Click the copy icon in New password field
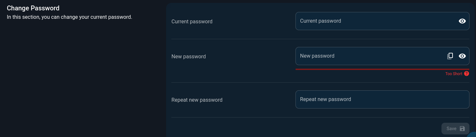This screenshot has width=476, height=137. click(450, 56)
